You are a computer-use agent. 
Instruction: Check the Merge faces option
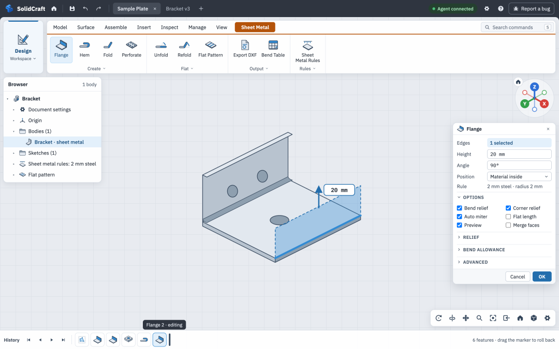[508, 225]
